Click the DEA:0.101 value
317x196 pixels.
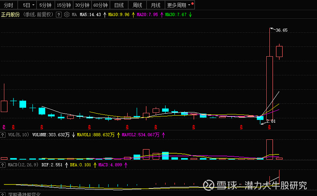click(80, 165)
